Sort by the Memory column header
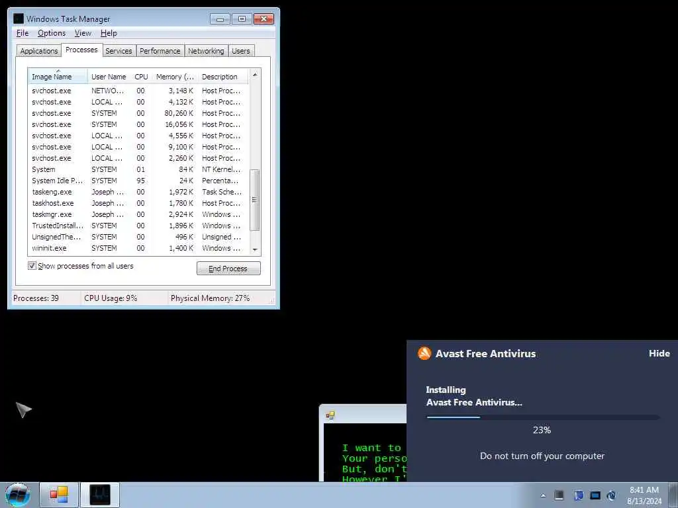This screenshot has height=508, width=678. (175, 77)
